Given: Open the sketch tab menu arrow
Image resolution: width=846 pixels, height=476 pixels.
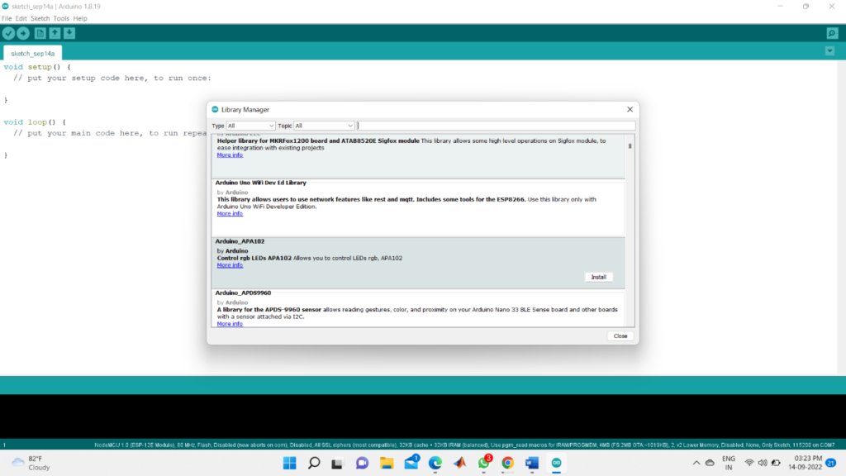Looking at the screenshot, I should (x=829, y=51).
